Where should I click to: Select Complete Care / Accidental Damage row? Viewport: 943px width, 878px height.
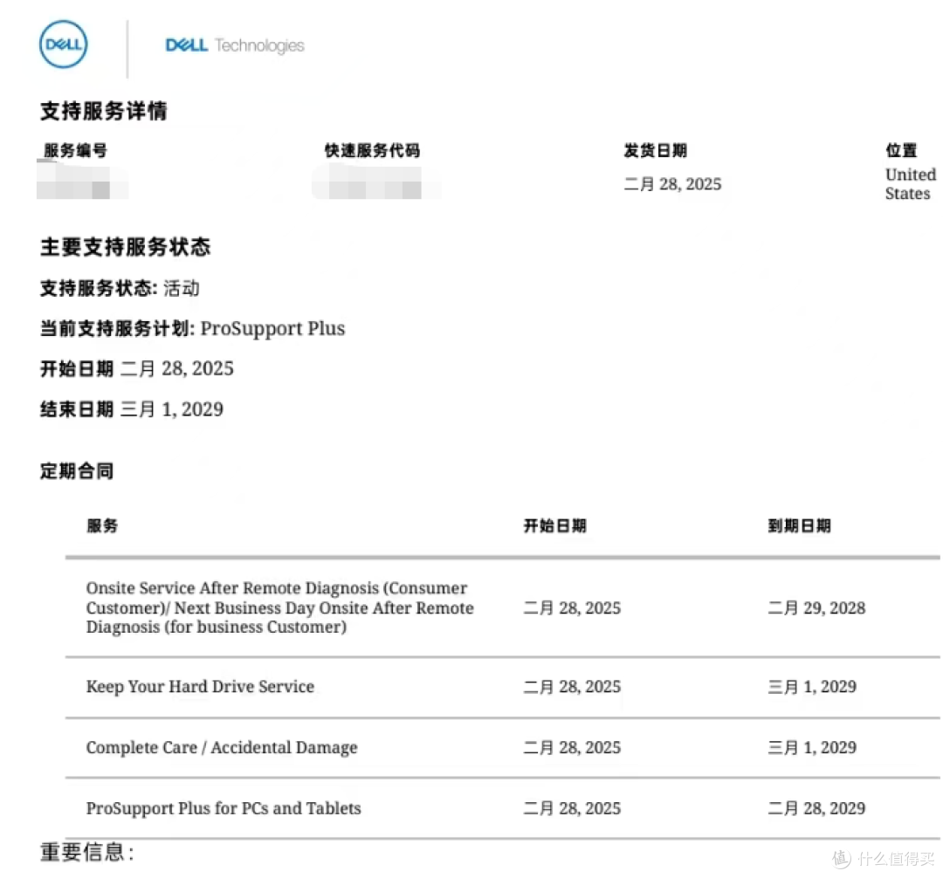coord(503,748)
